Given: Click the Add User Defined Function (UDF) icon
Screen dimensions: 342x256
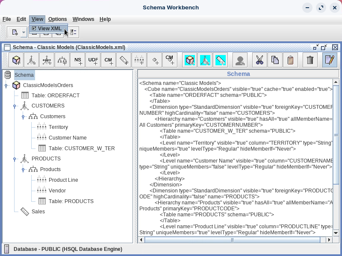Looking at the screenshot, I should [x=93, y=60].
